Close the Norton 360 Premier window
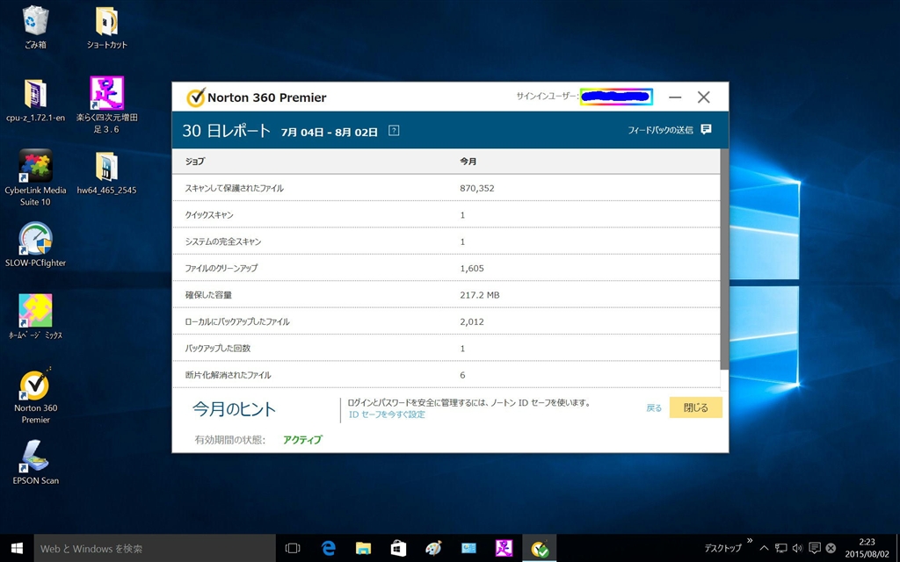The image size is (900, 562). 704,97
